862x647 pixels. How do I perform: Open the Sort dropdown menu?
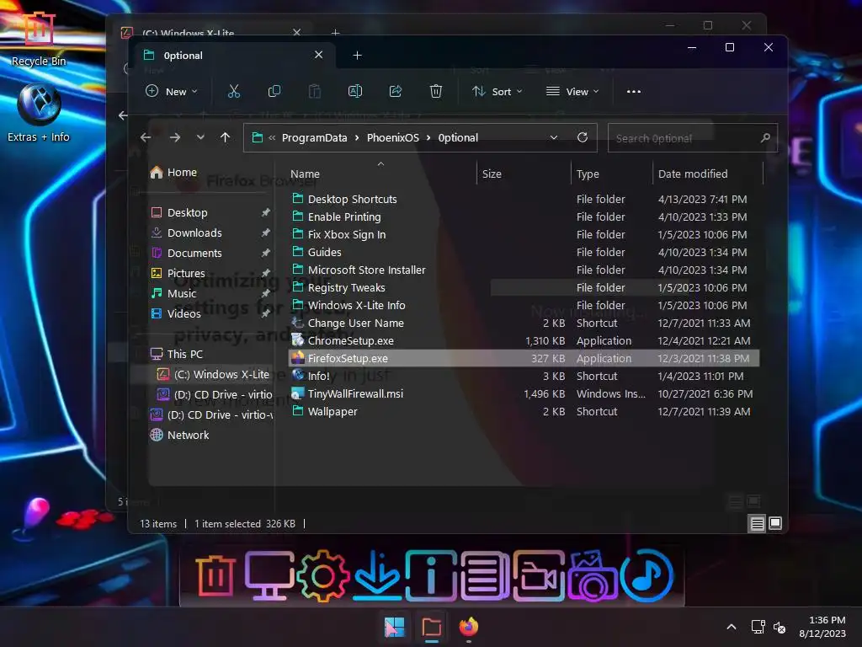tap(497, 91)
